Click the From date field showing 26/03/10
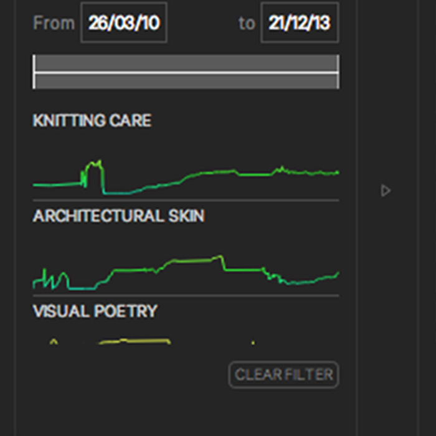 click(124, 24)
